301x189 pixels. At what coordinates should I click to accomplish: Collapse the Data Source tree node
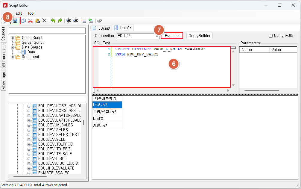[13, 47]
